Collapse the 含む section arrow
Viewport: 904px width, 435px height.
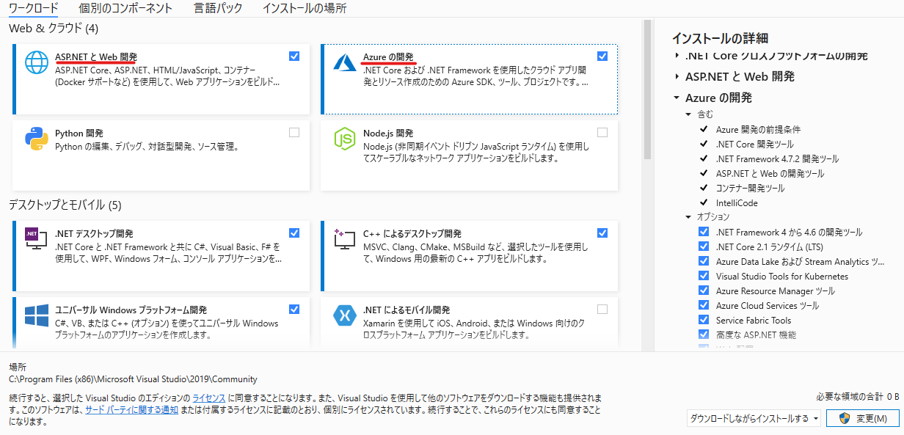point(688,114)
